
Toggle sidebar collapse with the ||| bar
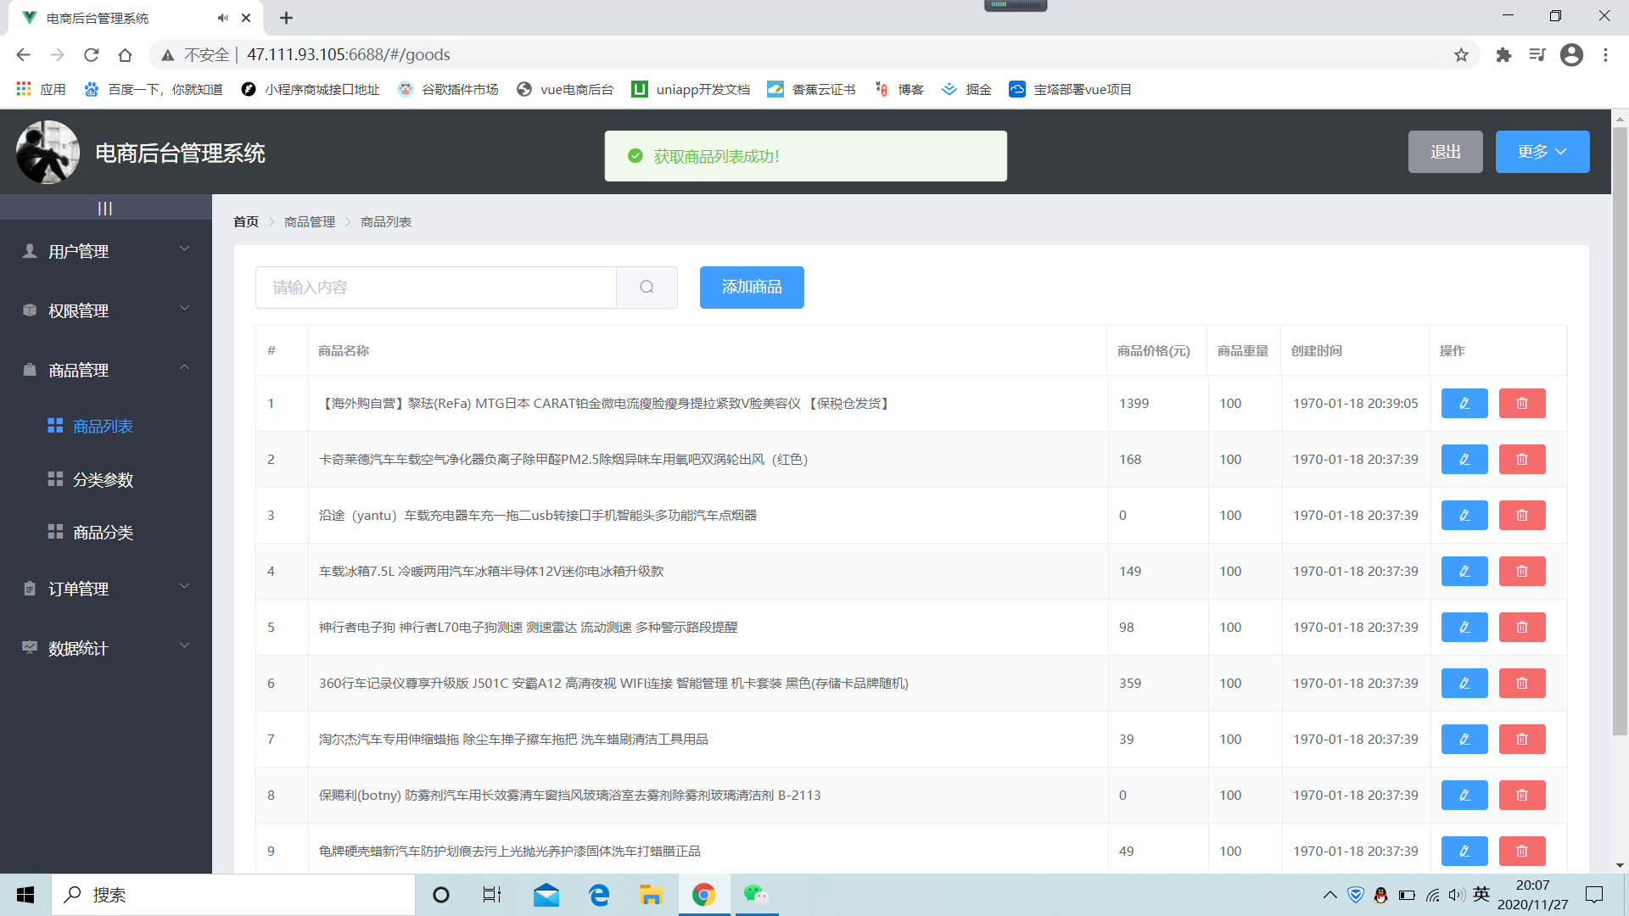click(x=105, y=208)
